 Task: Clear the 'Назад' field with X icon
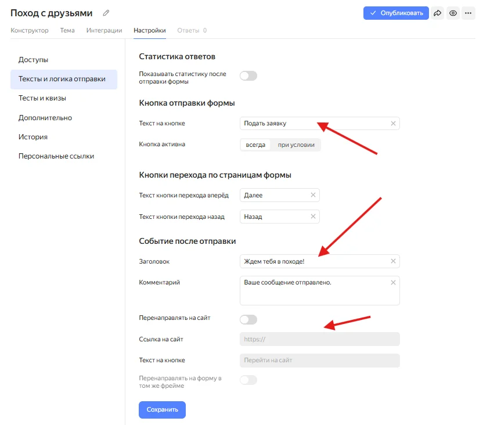(x=313, y=217)
